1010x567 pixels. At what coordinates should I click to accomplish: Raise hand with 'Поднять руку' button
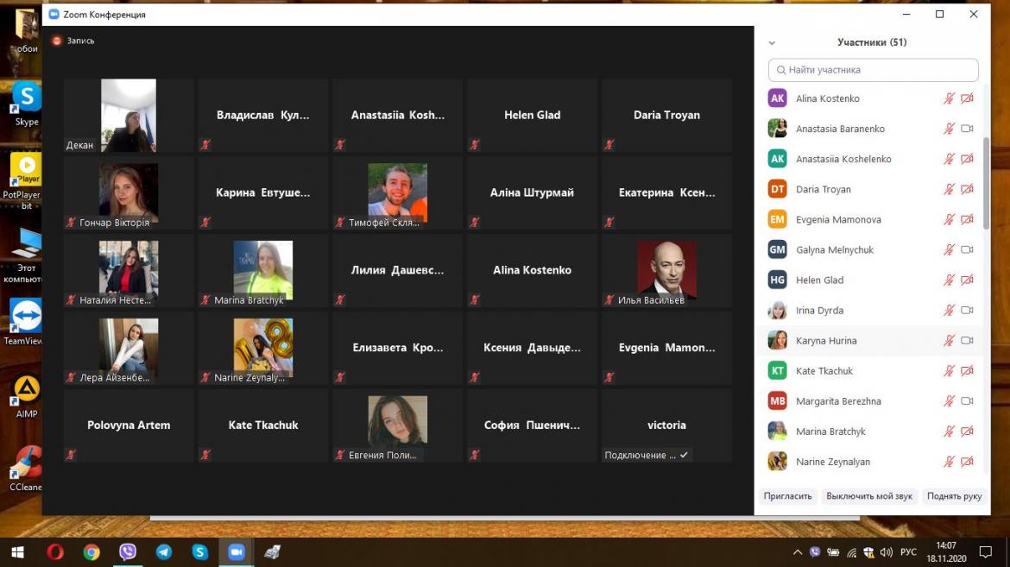[x=954, y=496]
